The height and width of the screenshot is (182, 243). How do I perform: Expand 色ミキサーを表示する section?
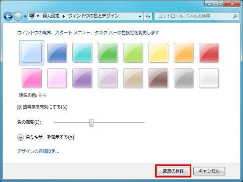pos(21,138)
